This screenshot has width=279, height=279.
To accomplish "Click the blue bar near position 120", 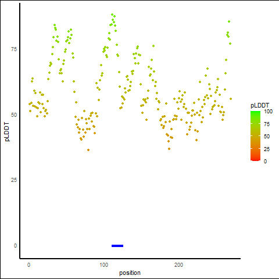I will [117, 246].
